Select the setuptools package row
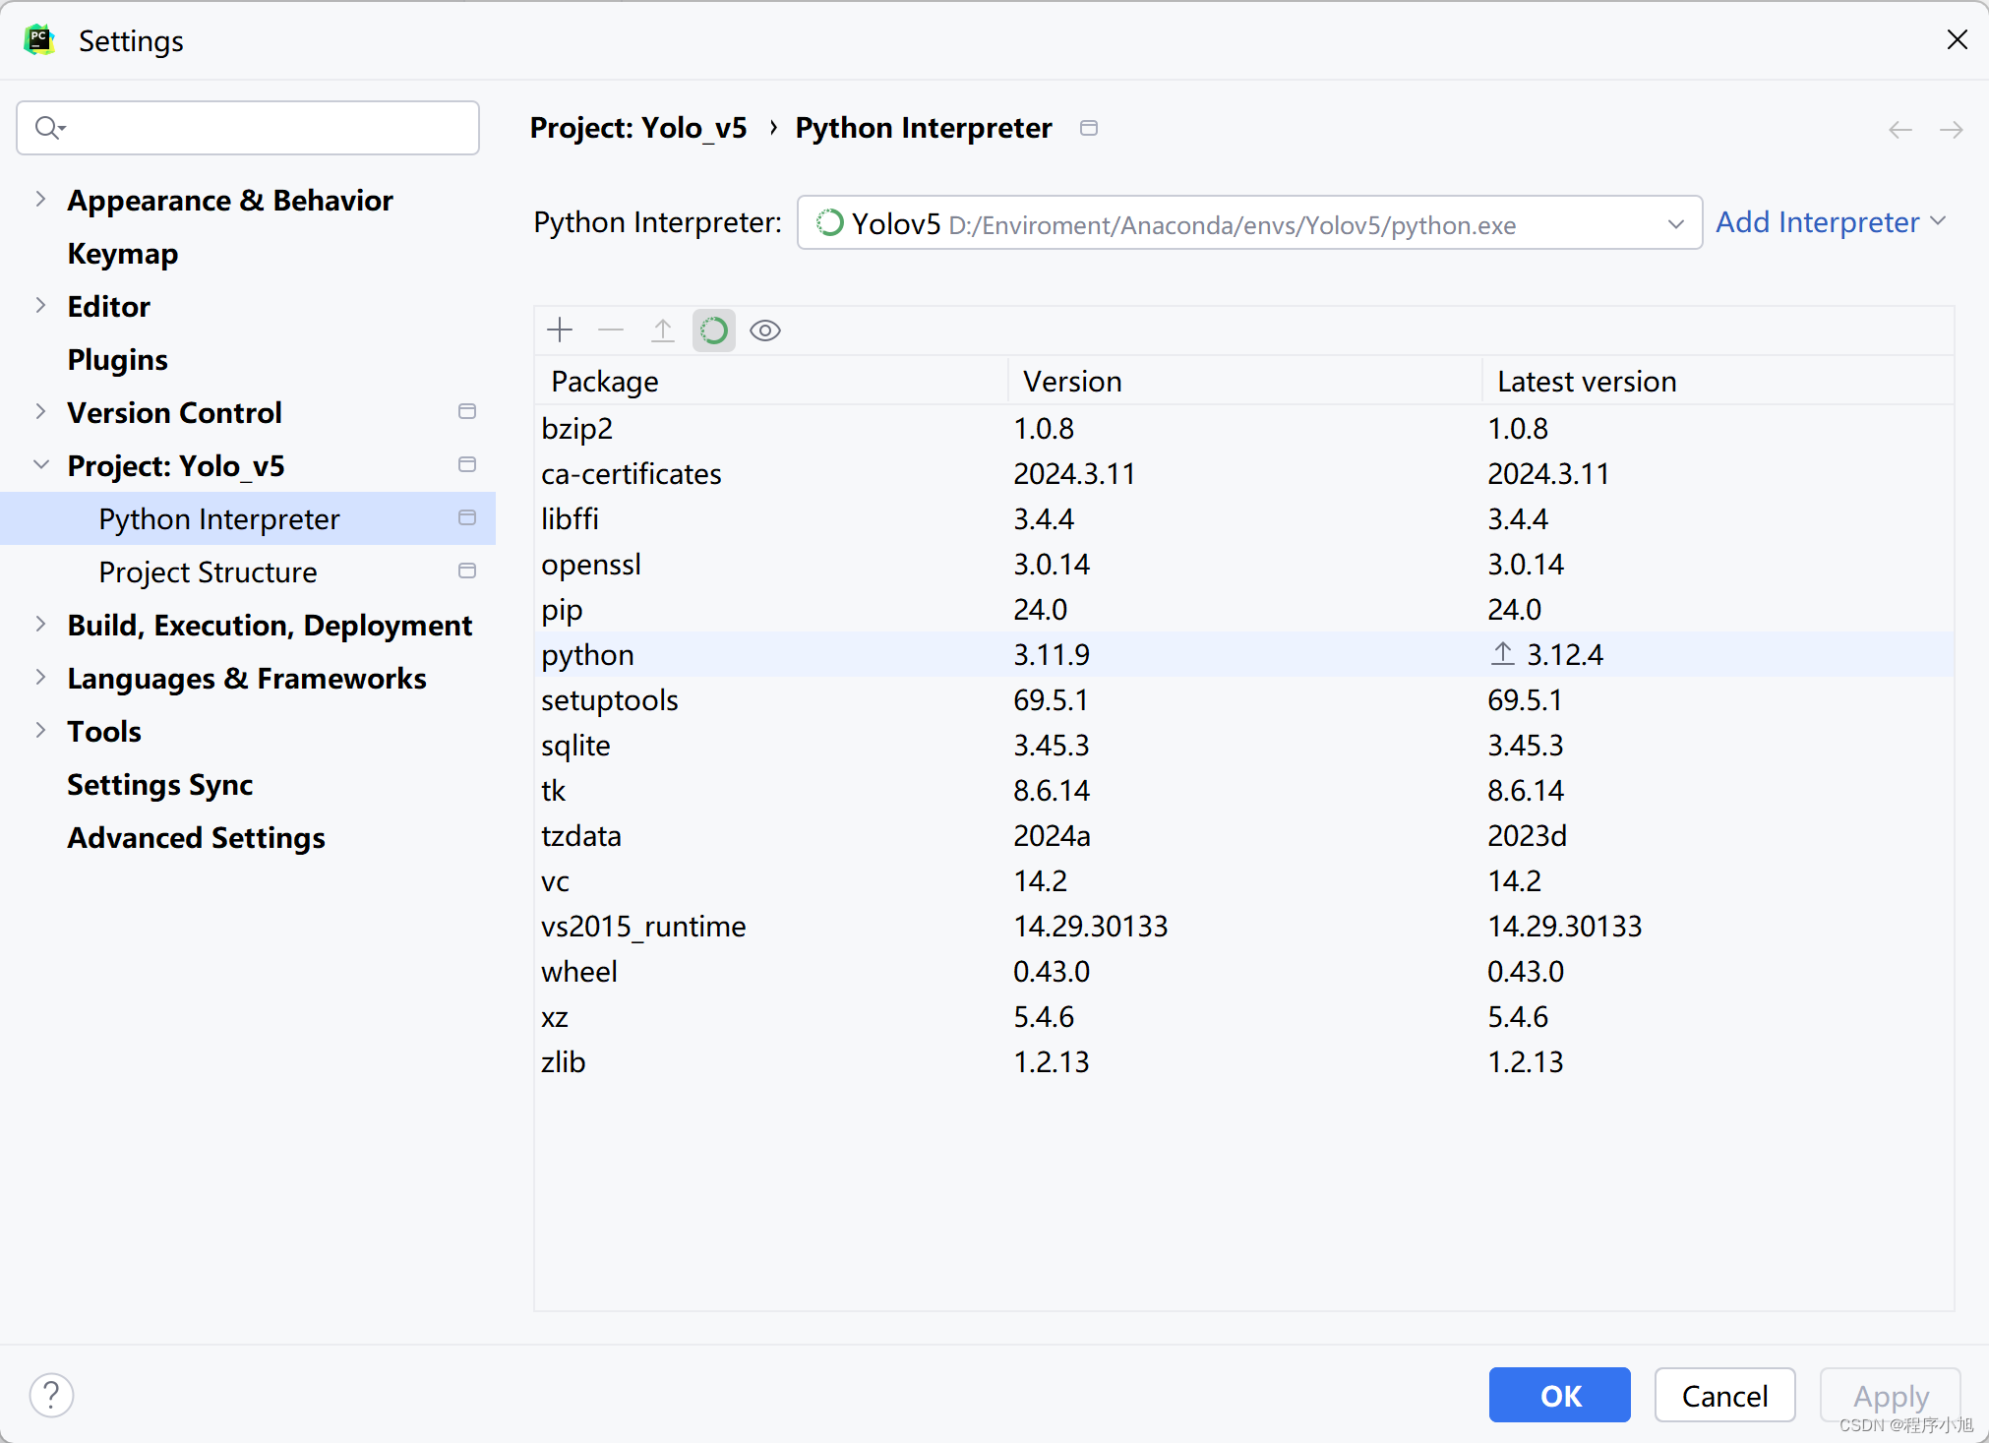 click(x=610, y=700)
